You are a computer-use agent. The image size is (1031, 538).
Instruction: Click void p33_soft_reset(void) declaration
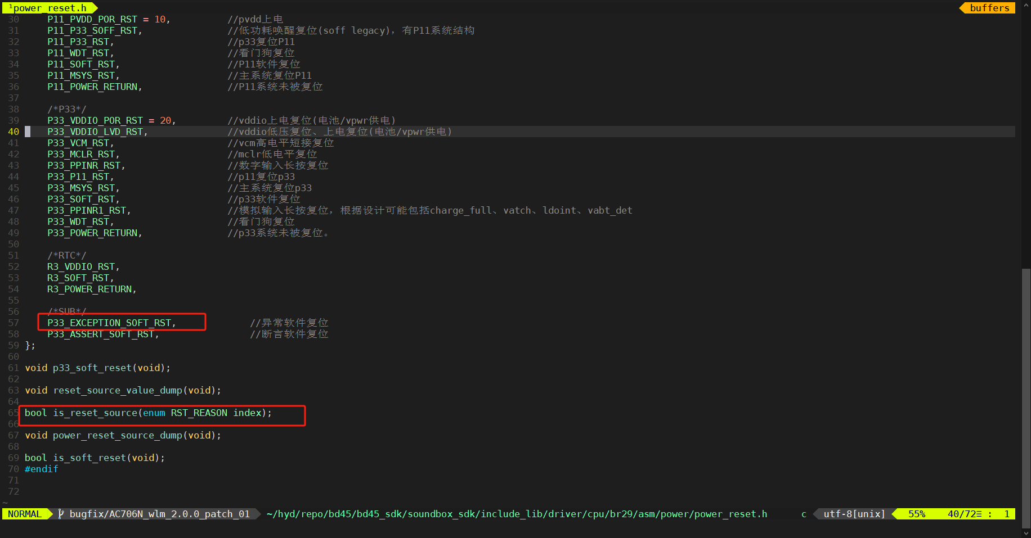click(x=97, y=368)
